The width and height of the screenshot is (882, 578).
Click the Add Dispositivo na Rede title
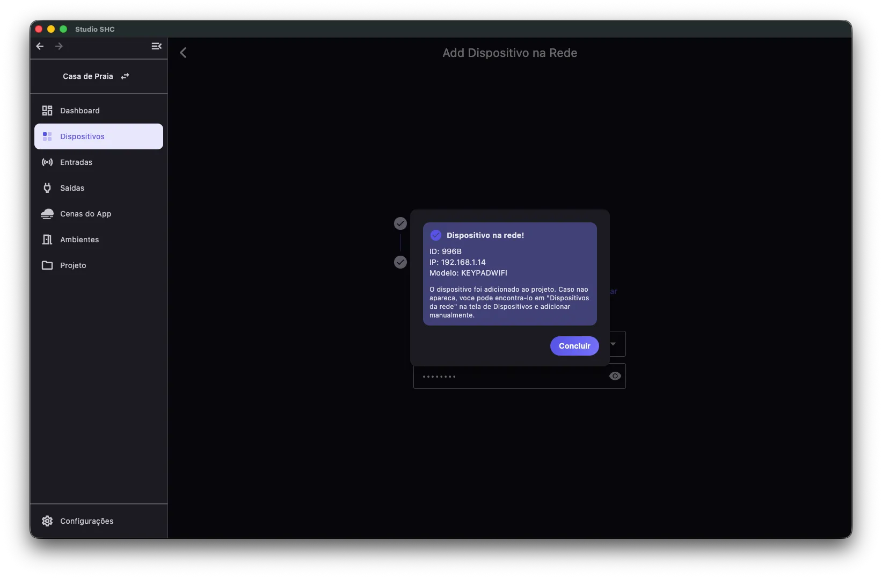[x=510, y=53]
